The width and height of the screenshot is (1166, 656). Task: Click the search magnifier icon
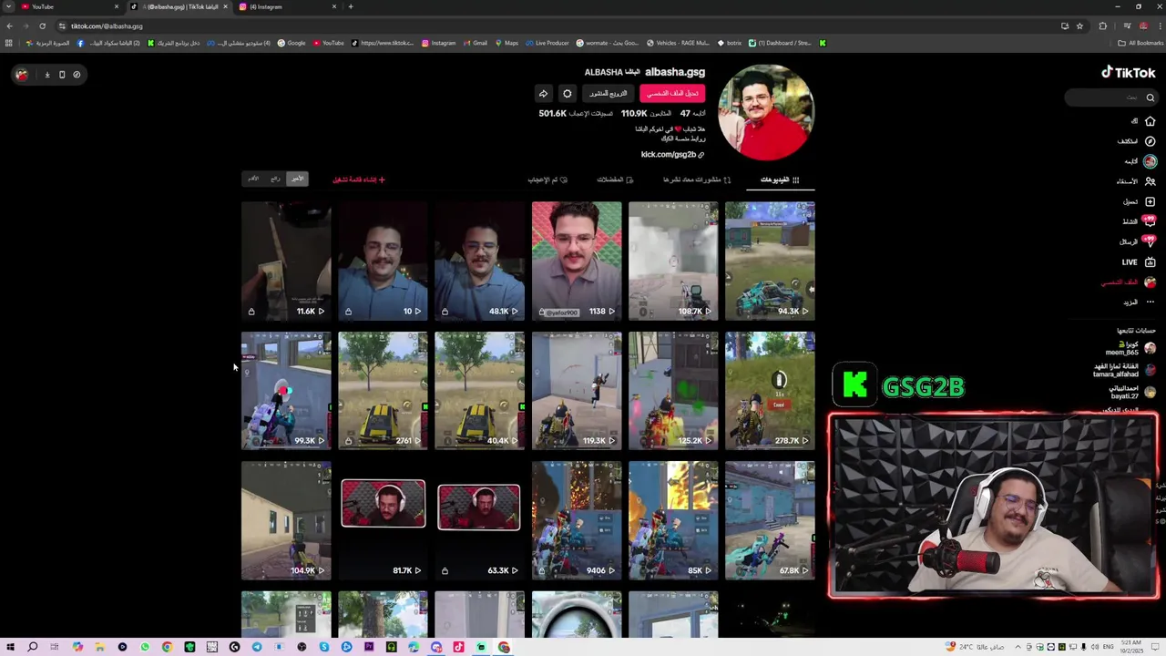pyautogui.click(x=1151, y=97)
